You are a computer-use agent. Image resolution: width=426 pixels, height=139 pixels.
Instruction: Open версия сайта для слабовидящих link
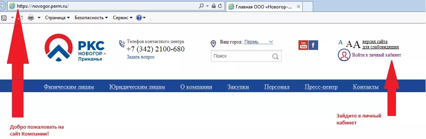point(381,45)
